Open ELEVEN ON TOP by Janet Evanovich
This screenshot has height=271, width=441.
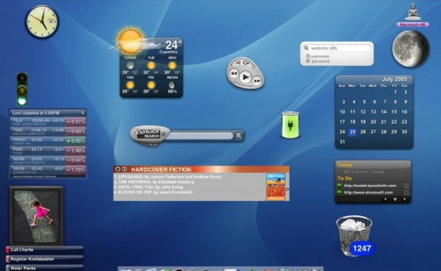tap(153, 192)
